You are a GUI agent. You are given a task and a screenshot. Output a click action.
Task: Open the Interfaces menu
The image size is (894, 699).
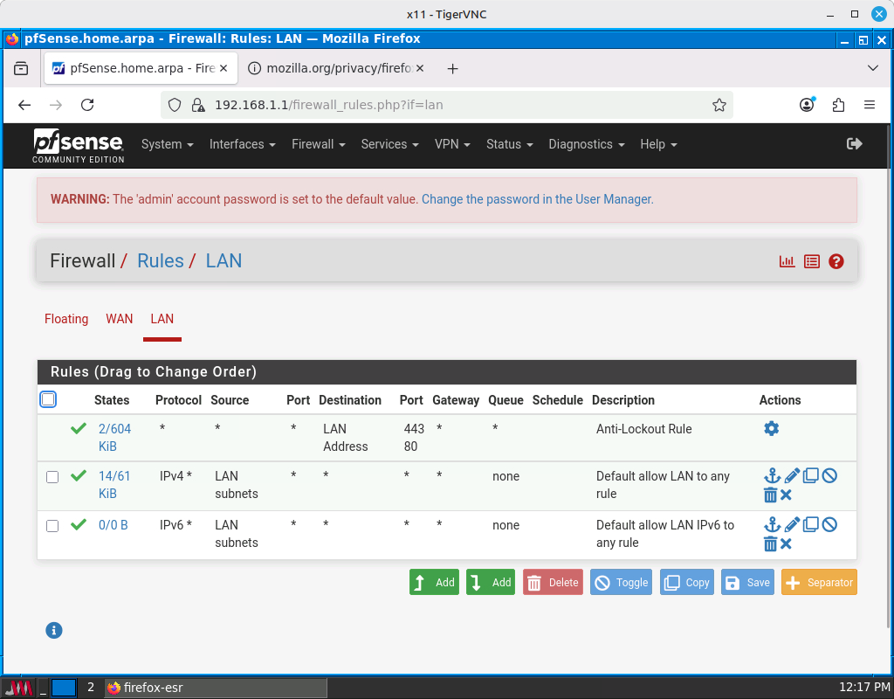tap(242, 144)
